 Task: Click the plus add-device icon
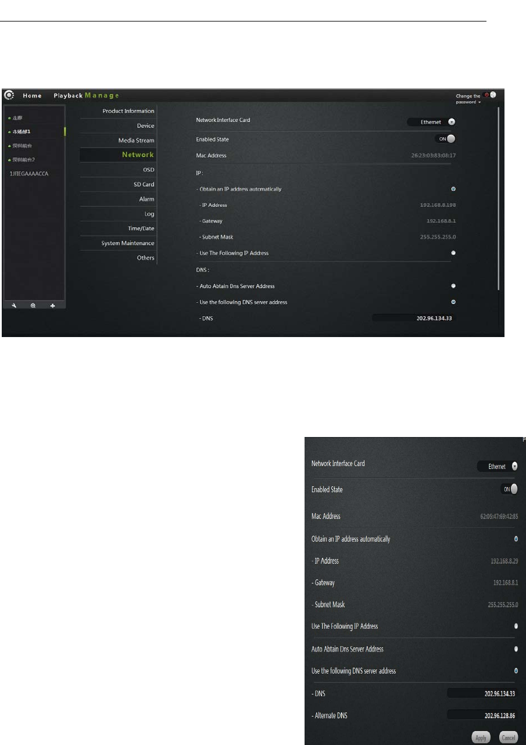pos(52,306)
